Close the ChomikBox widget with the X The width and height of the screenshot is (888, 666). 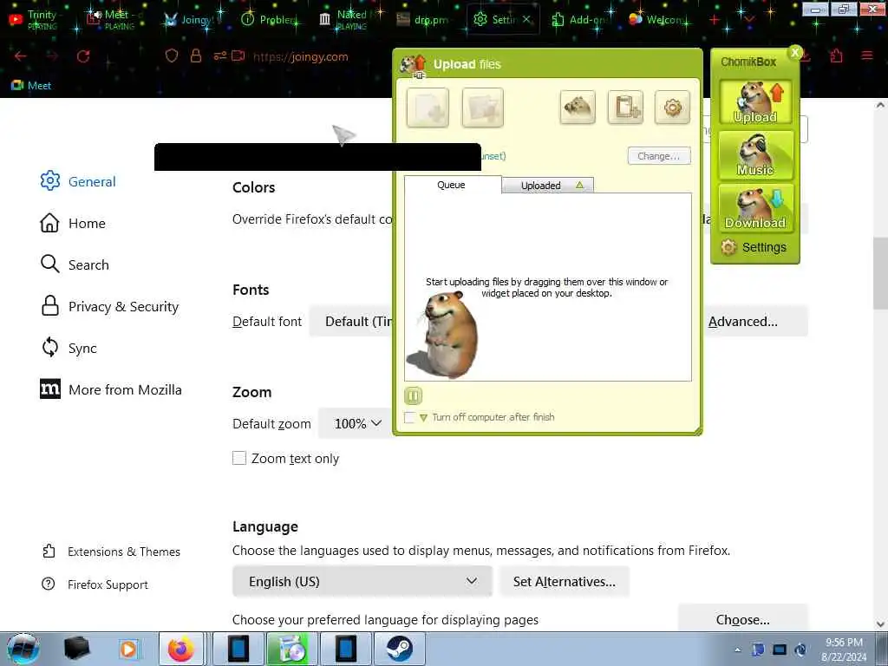795,53
